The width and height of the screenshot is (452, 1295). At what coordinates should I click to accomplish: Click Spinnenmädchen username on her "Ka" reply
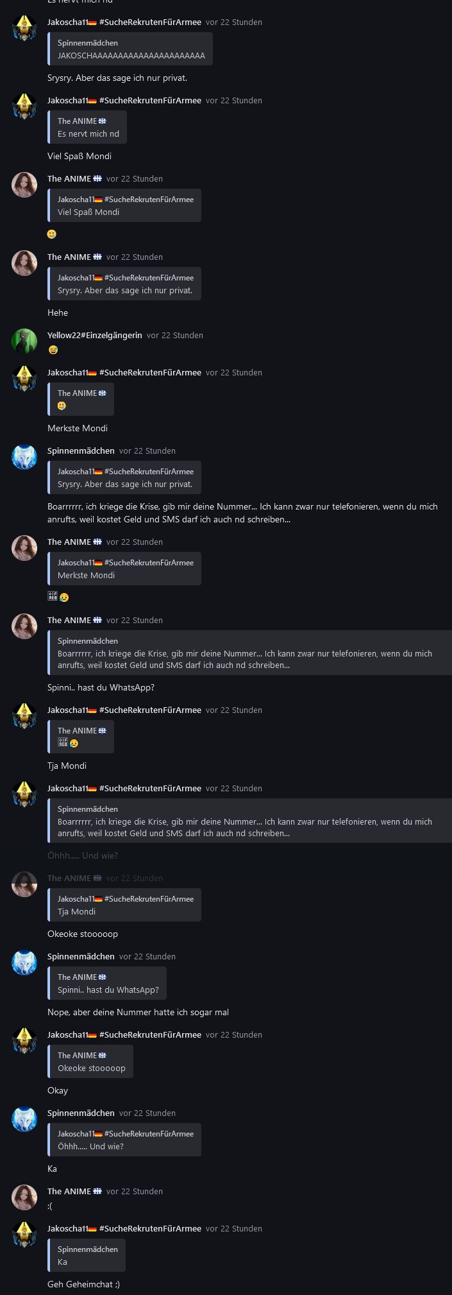point(81,1113)
